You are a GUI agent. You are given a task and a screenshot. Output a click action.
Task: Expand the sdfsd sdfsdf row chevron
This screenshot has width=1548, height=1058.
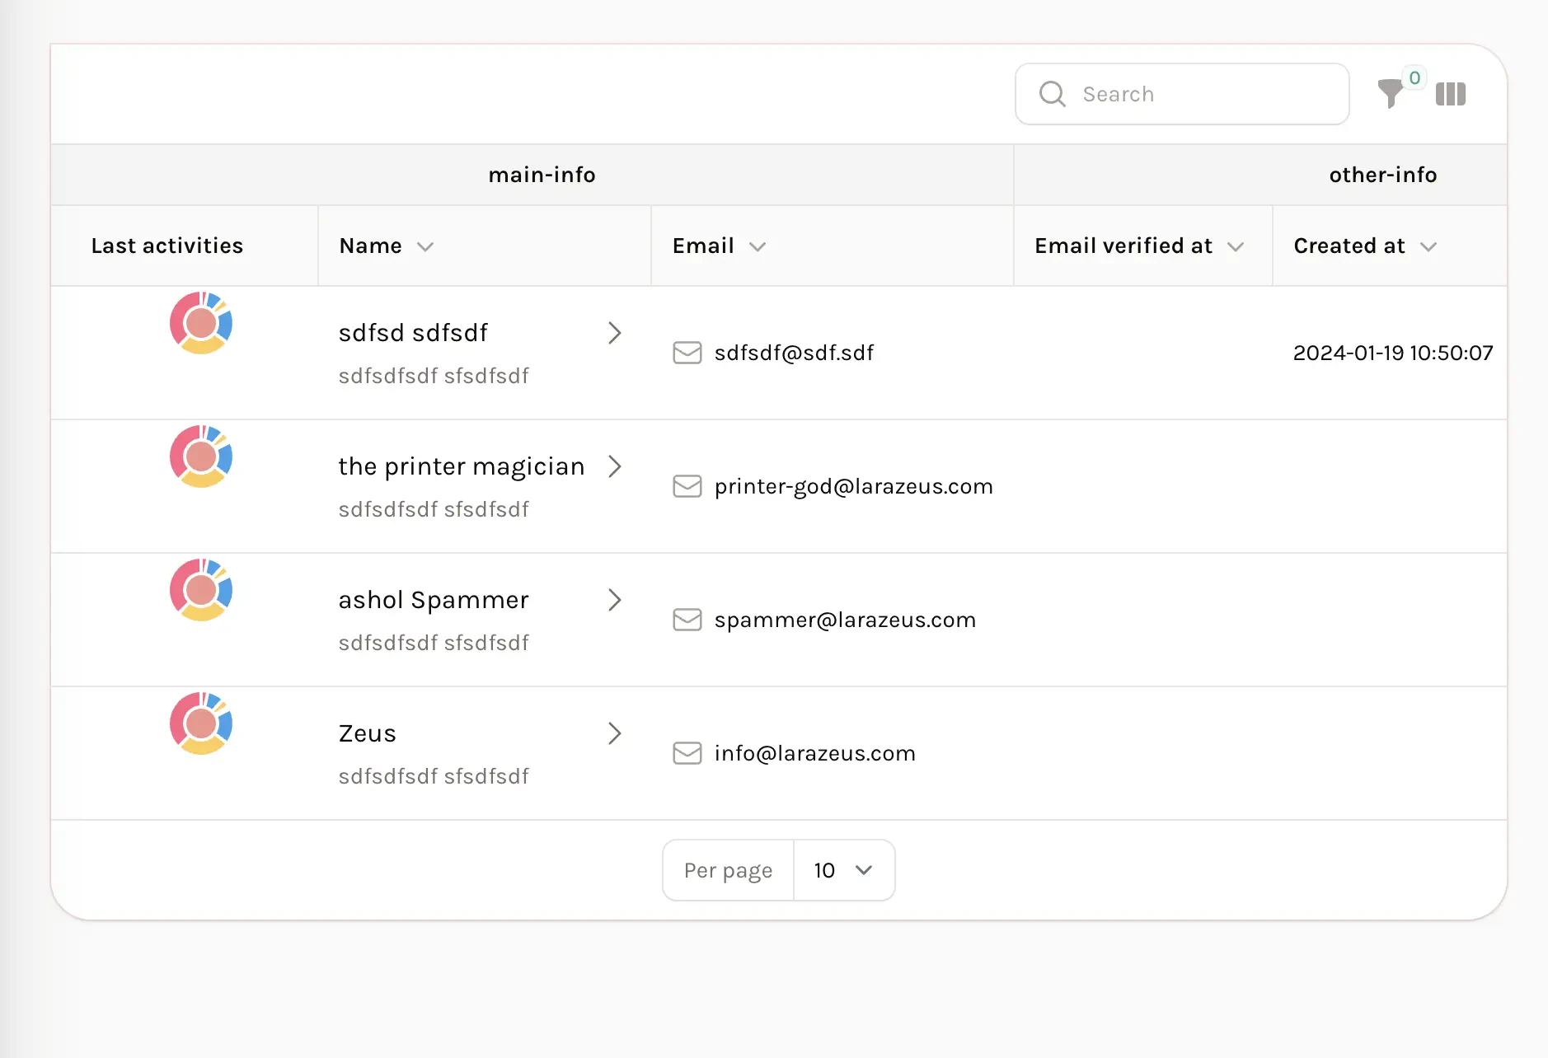pyautogui.click(x=614, y=333)
